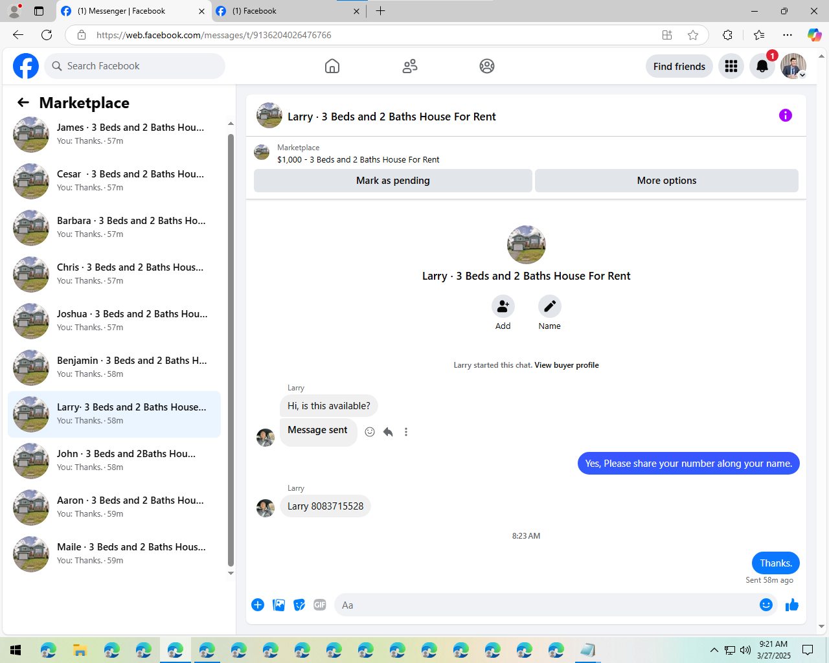Image resolution: width=829 pixels, height=663 pixels.
Task: Select the Larry conversation in the list
Action: 114,414
